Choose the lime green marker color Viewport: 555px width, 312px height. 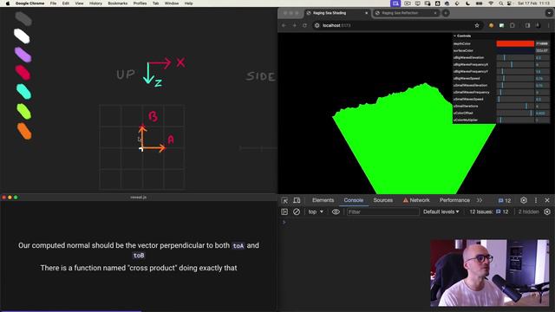23,112
